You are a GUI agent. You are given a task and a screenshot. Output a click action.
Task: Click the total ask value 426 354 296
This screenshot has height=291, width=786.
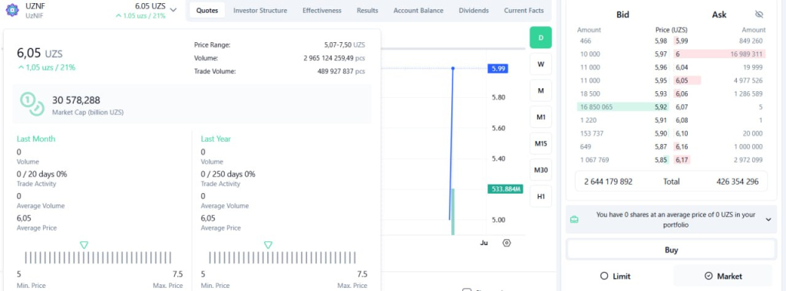click(738, 181)
